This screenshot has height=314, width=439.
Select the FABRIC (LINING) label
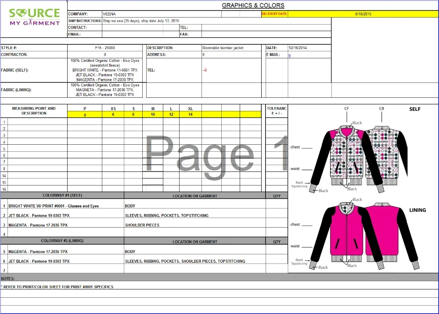[16, 90]
